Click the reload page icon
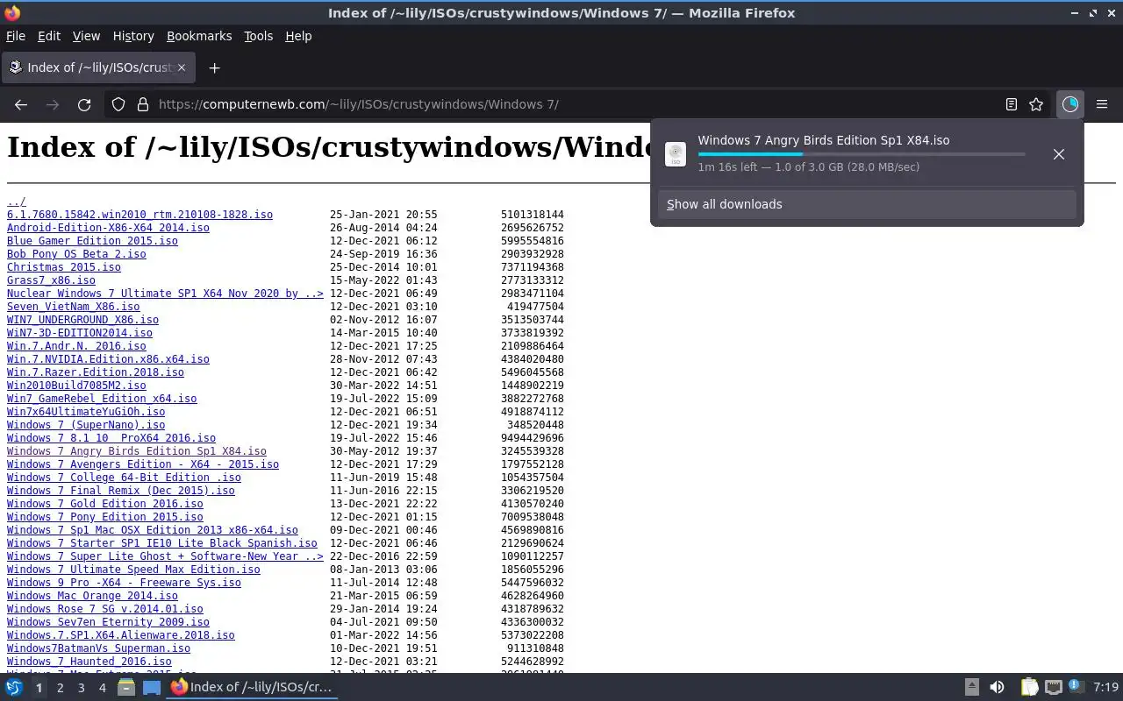The height and width of the screenshot is (701, 1123). (x=84, y=104)
